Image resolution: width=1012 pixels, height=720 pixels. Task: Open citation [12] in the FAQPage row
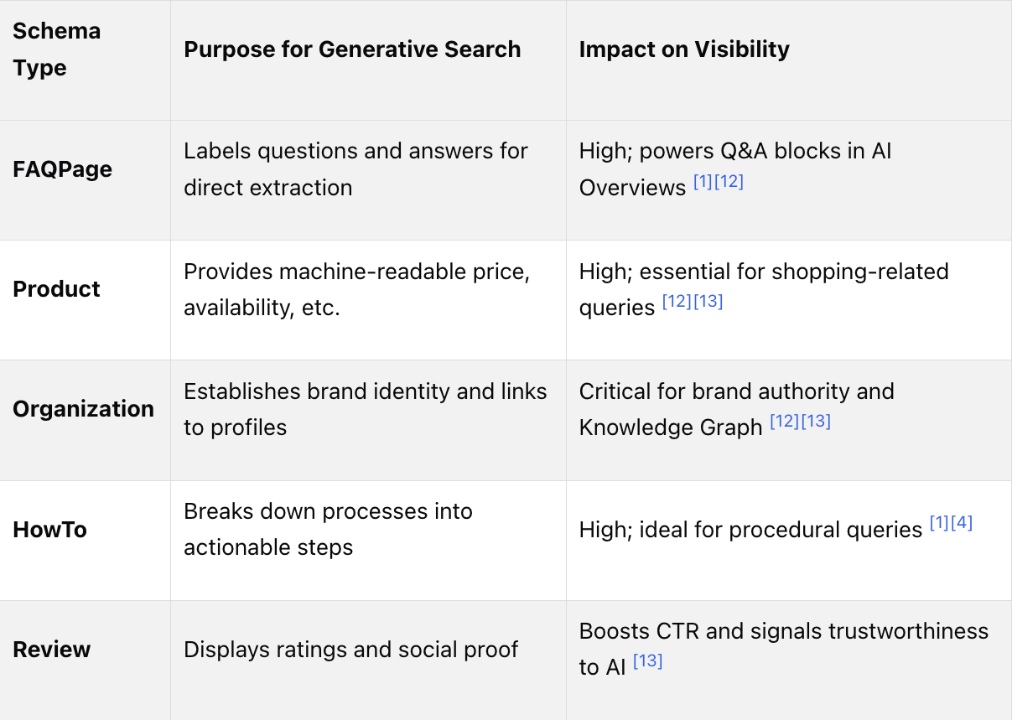(729, 181)
